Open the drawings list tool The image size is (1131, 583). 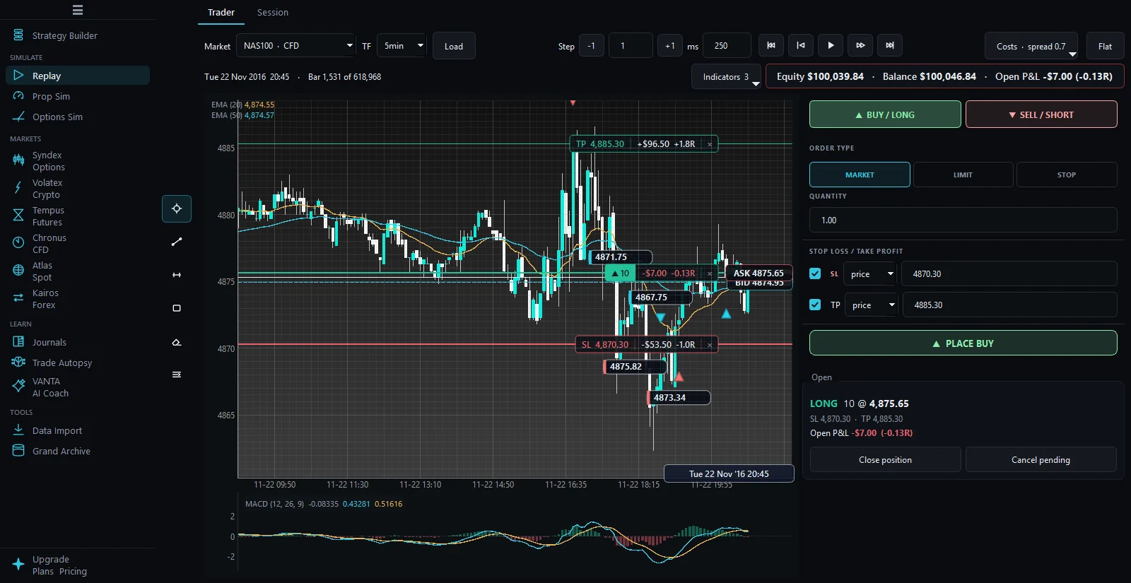click(177, 375)
